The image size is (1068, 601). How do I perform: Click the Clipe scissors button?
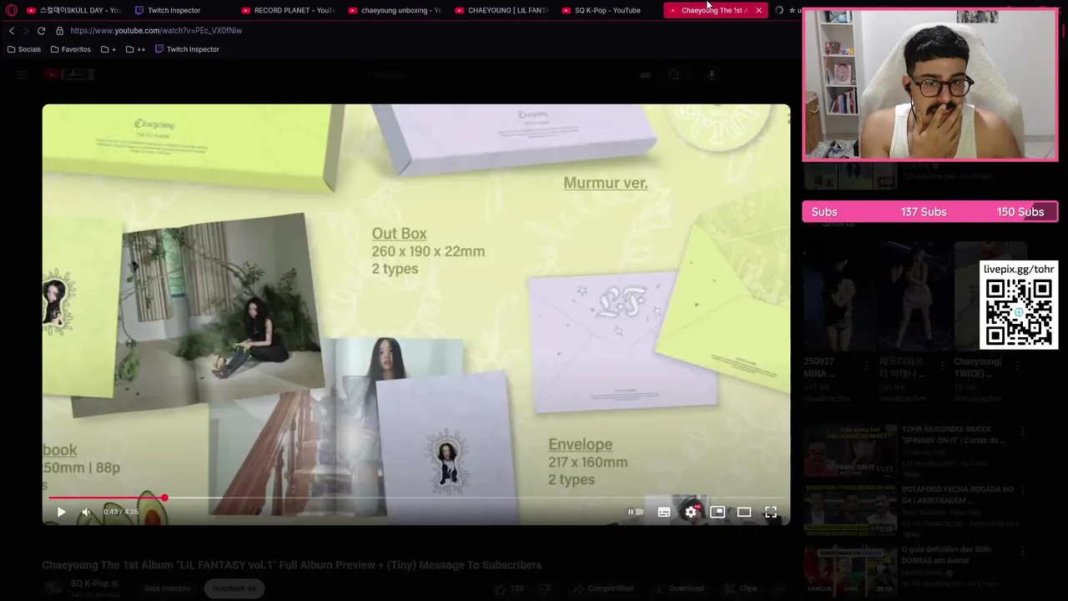(x=741, y=588)
